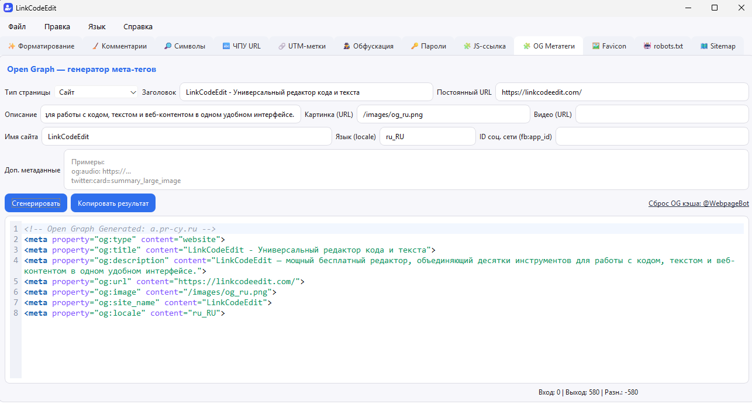Switch to the robots.txt tab
The width and height of the screenshot is (752, 411).
pyautogui.click(x=664, y=46)
